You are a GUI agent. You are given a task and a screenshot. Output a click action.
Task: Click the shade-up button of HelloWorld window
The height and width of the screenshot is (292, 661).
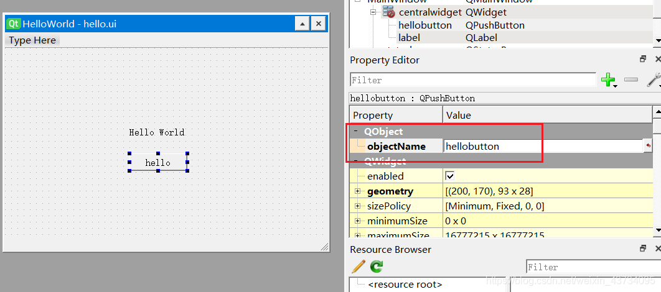[x=302, y=24]
